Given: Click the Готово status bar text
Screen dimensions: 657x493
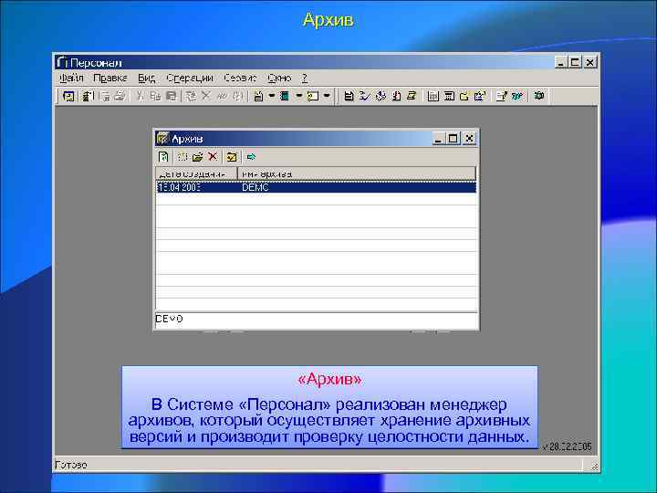Looking at the screenshot, I should point(71,465).
